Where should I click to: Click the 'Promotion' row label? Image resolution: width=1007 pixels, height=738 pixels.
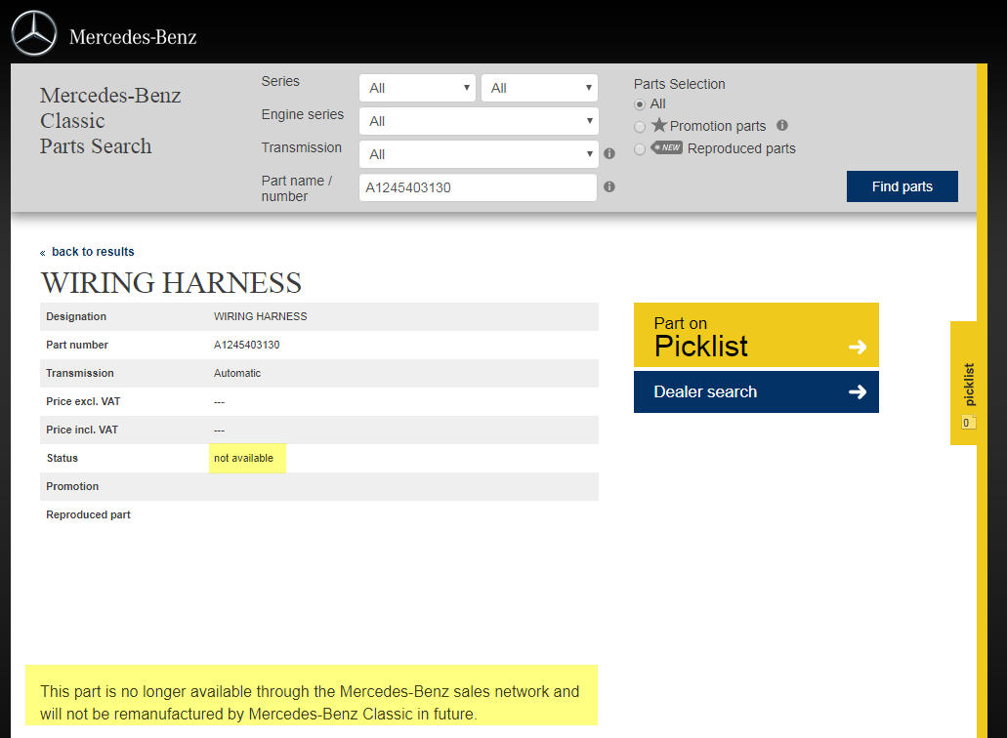point(72,486)
